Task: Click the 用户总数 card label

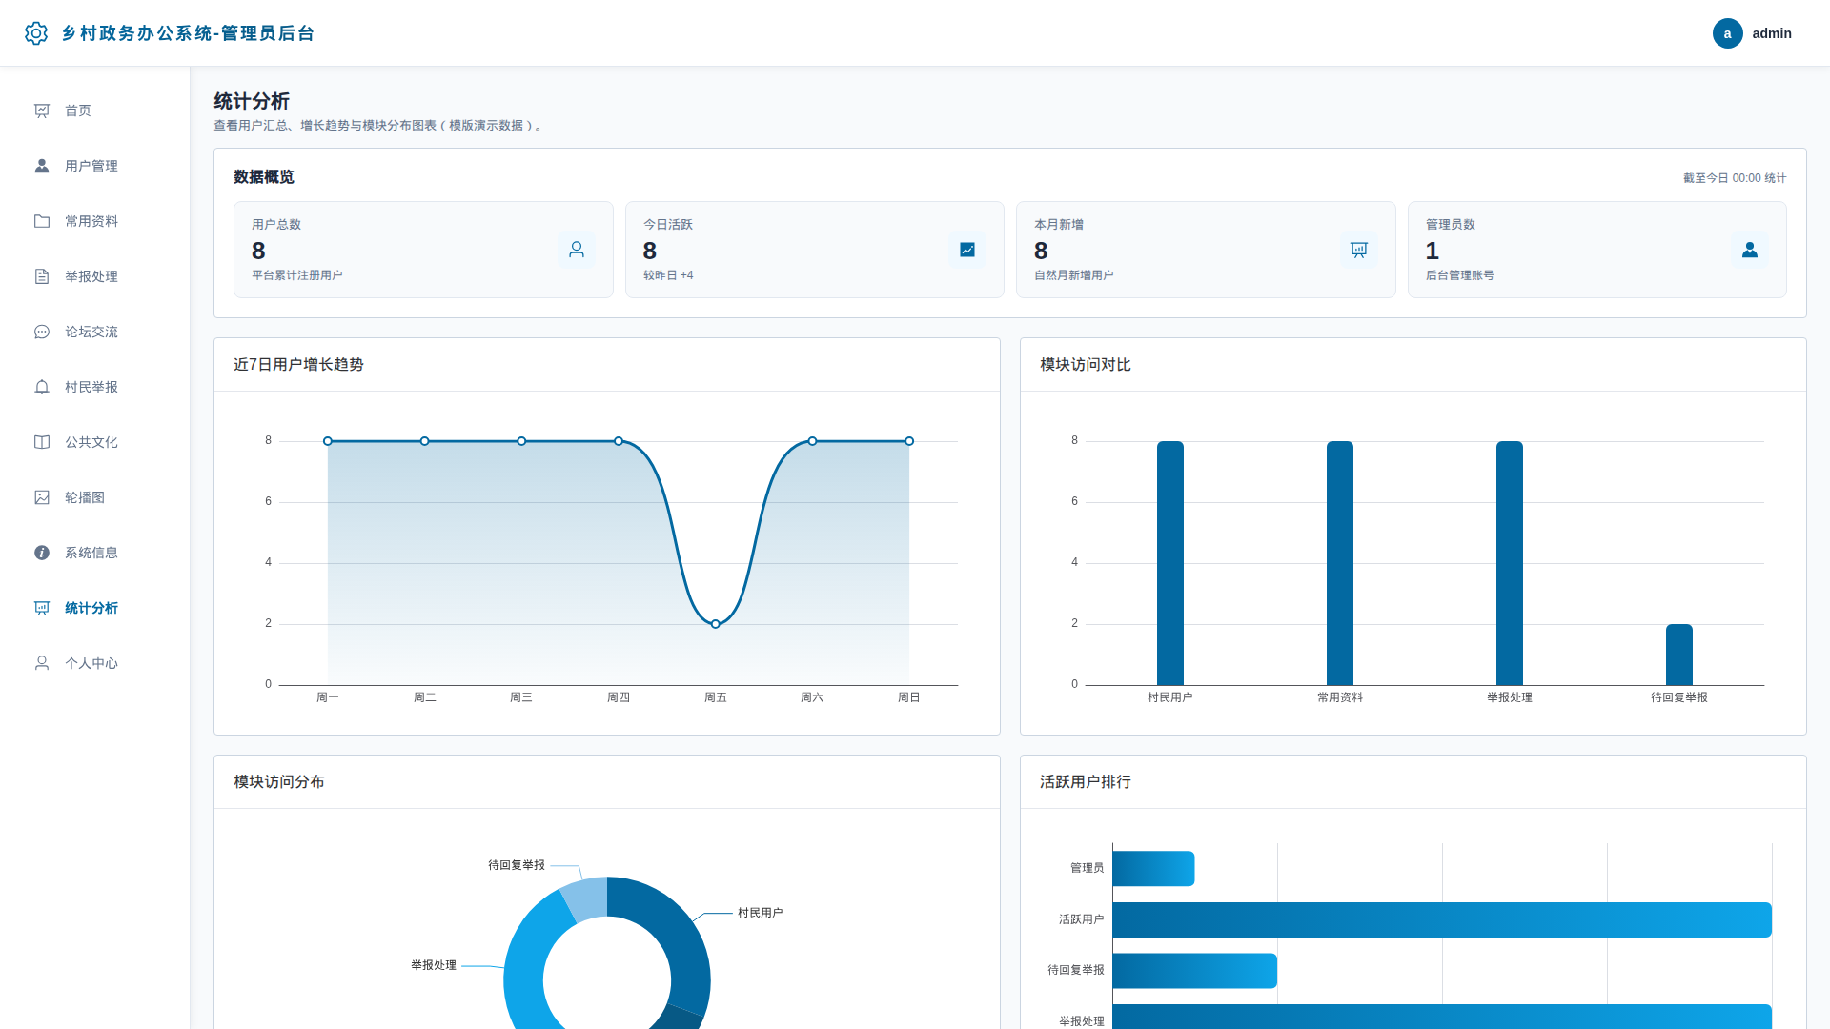Action: (276, 225)
